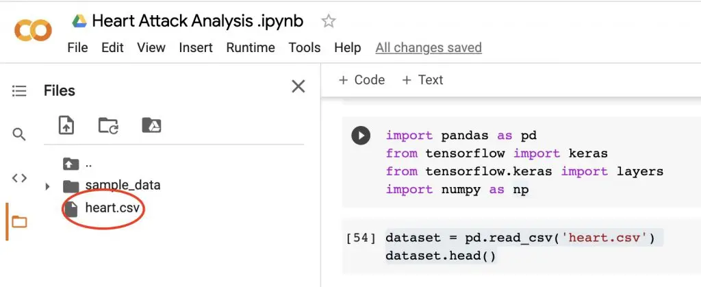This screenshot has width=701, height=287.
Task: Click the Colab logo icon
Action: click(32, 32)
